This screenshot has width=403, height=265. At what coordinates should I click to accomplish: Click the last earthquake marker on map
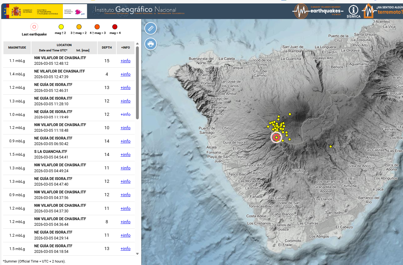tap(276, 137)
